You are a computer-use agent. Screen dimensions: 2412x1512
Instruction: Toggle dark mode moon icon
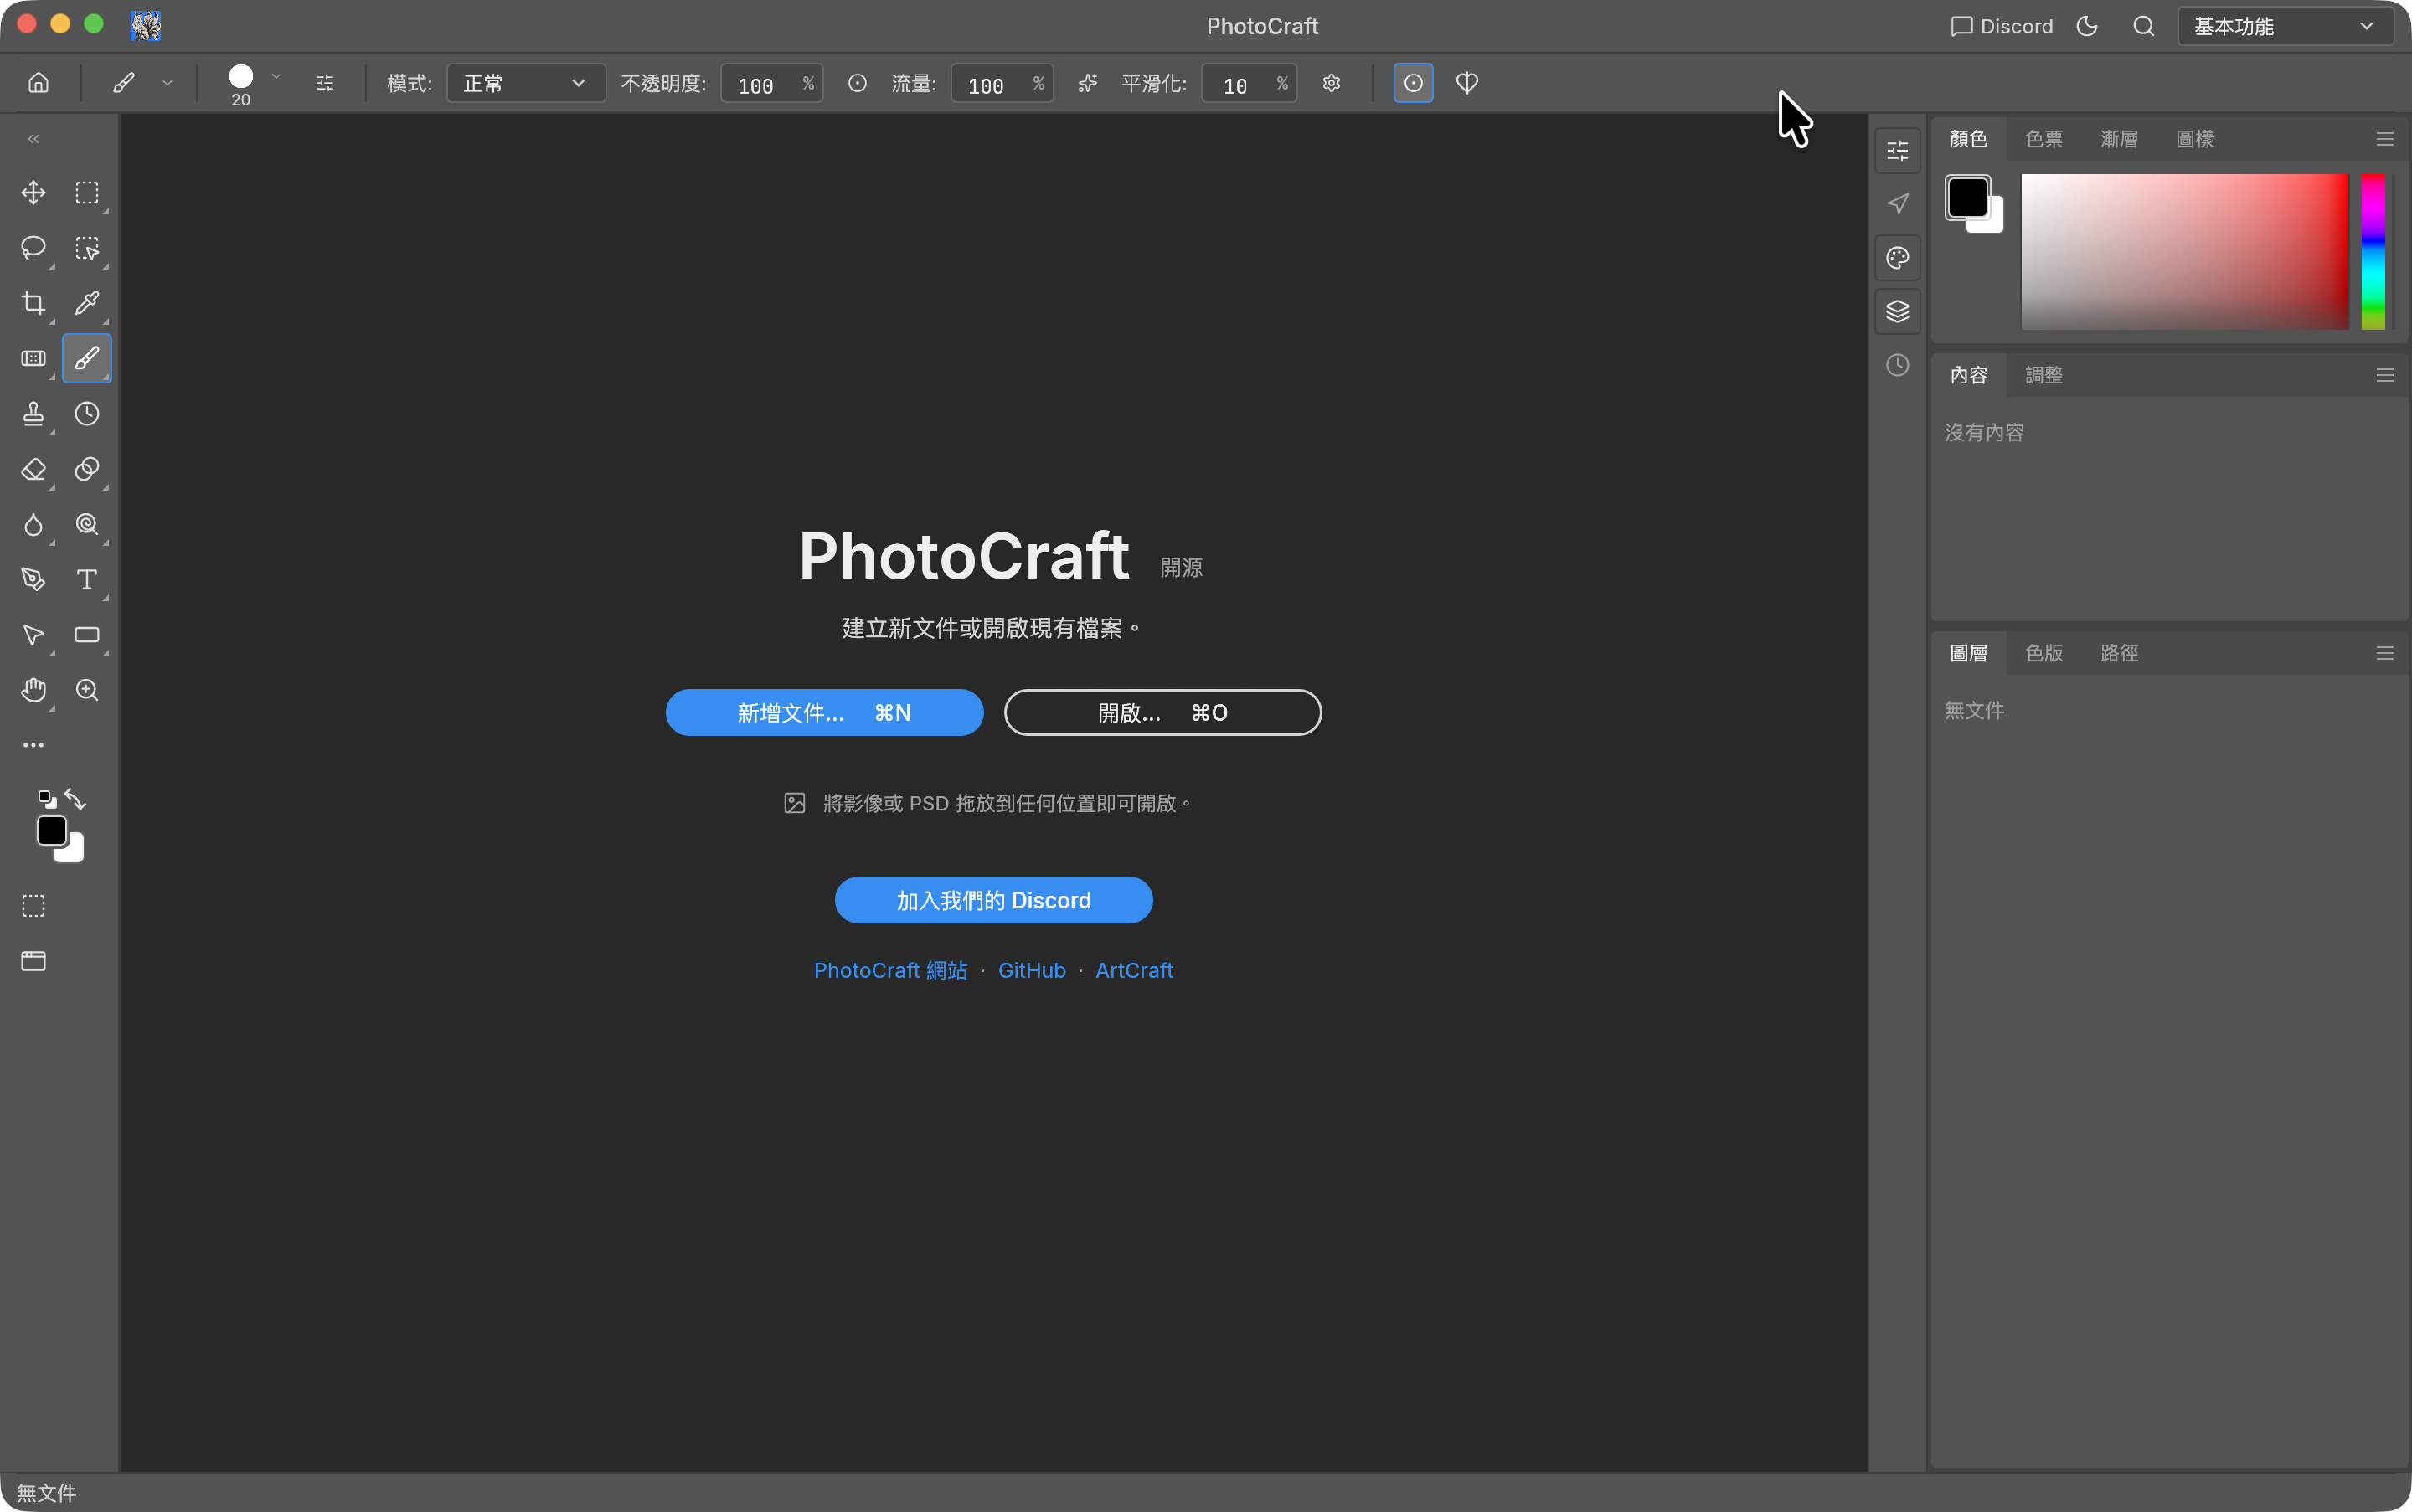2087,26
